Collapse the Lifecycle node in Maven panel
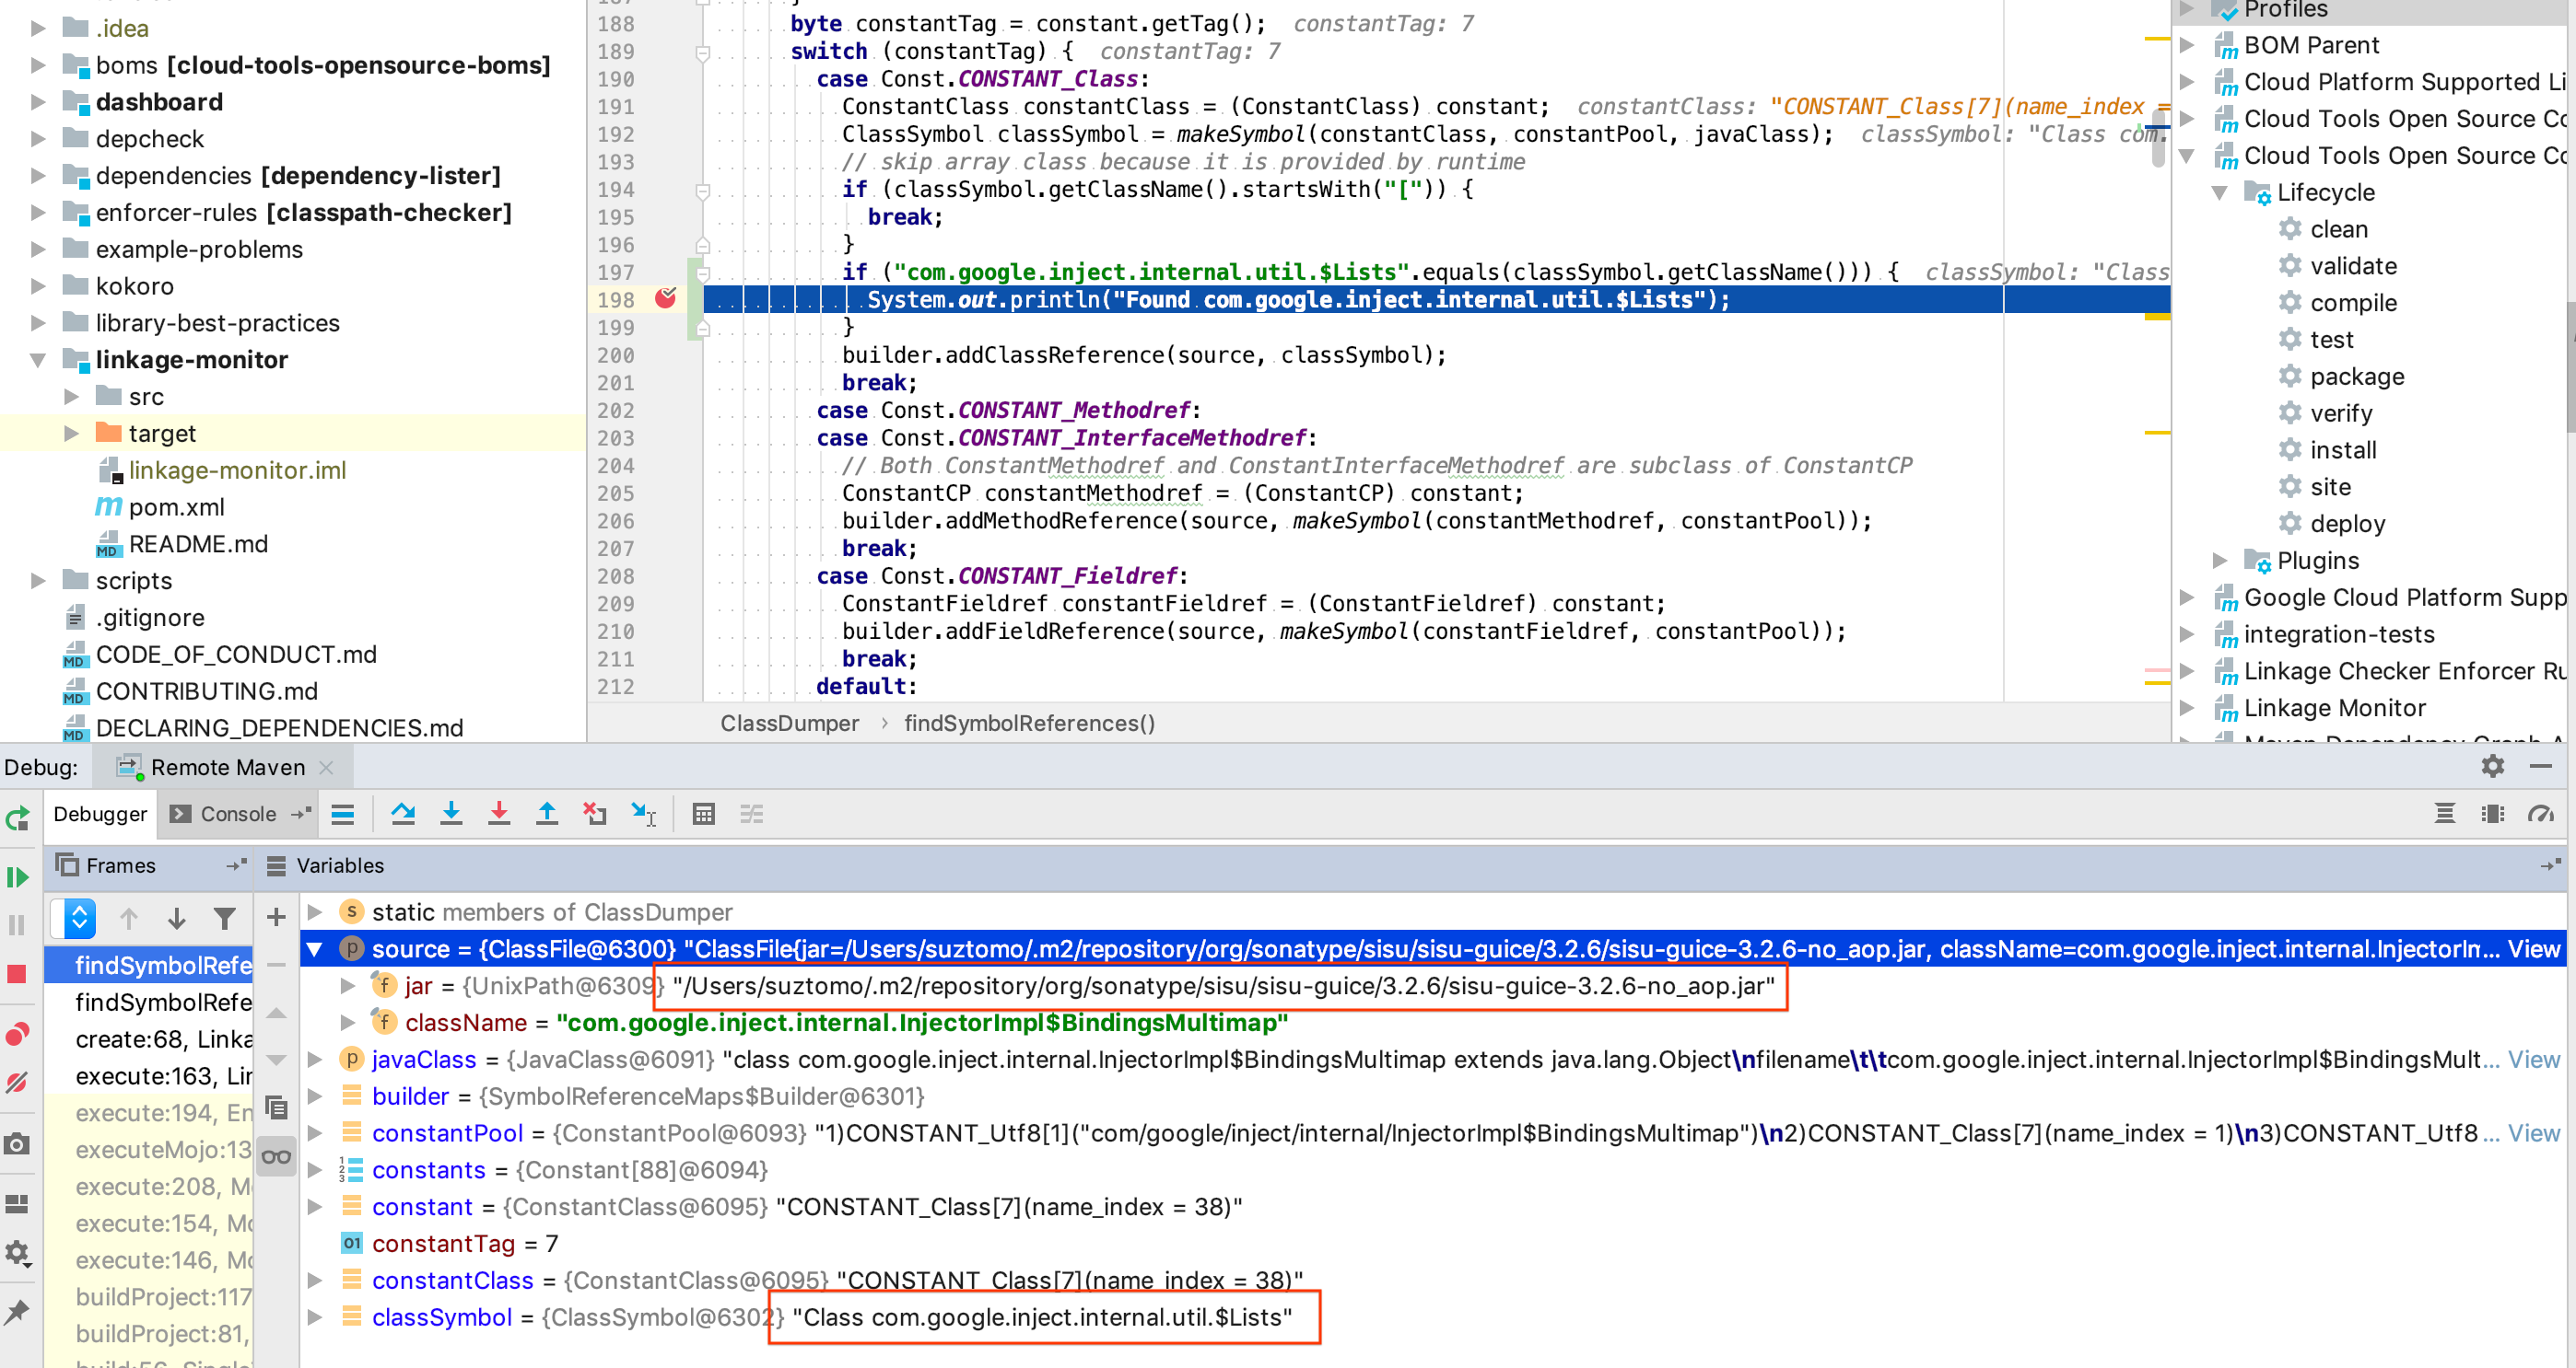Screen dimensions: 2576x1368 2220,191
